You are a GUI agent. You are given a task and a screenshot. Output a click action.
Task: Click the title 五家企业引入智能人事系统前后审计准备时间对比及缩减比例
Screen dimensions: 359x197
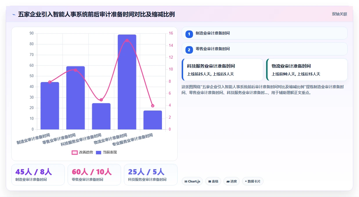pos(96,15)
